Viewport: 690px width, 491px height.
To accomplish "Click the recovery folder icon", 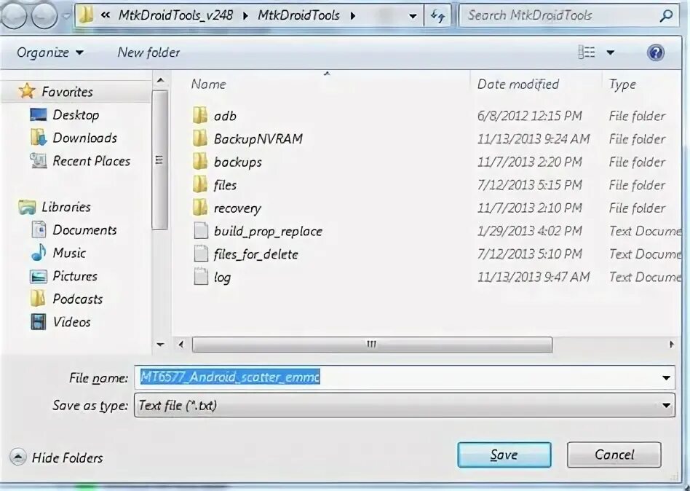I will click(x=200, y=208).
